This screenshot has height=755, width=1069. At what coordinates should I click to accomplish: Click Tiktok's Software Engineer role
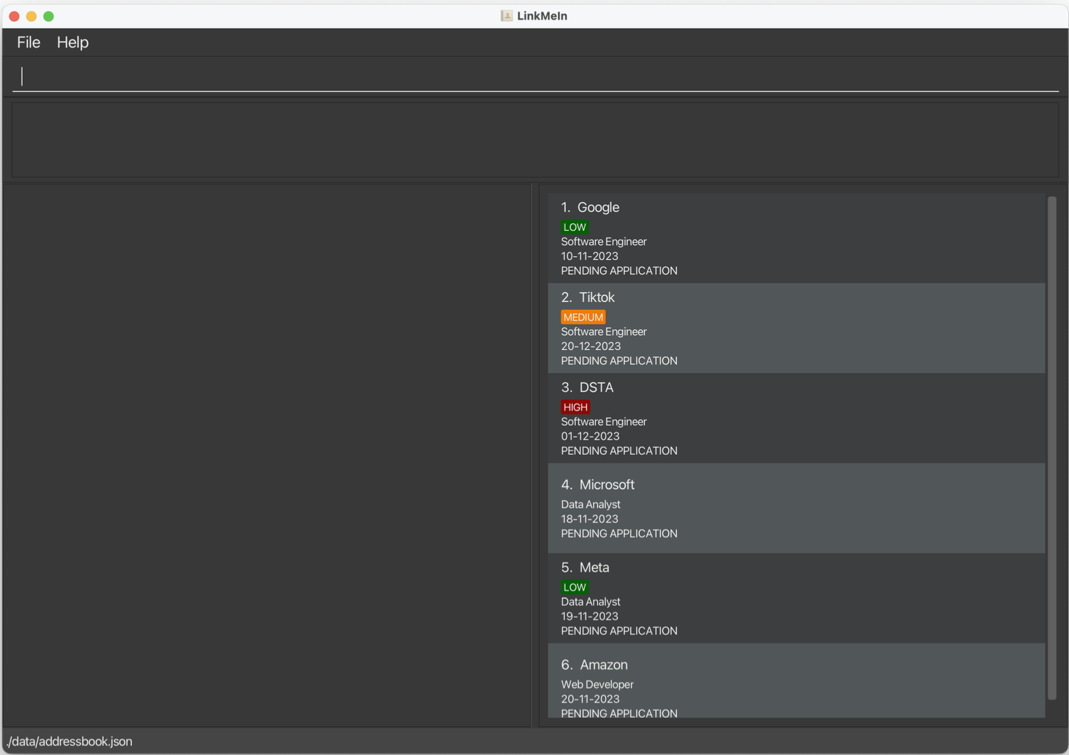tap(604, 332)
